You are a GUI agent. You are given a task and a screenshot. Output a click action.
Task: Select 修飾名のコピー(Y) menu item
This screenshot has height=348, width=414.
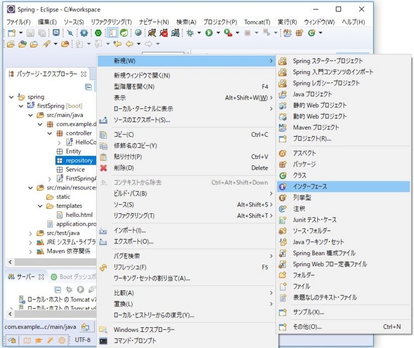[x=186, y=146]
